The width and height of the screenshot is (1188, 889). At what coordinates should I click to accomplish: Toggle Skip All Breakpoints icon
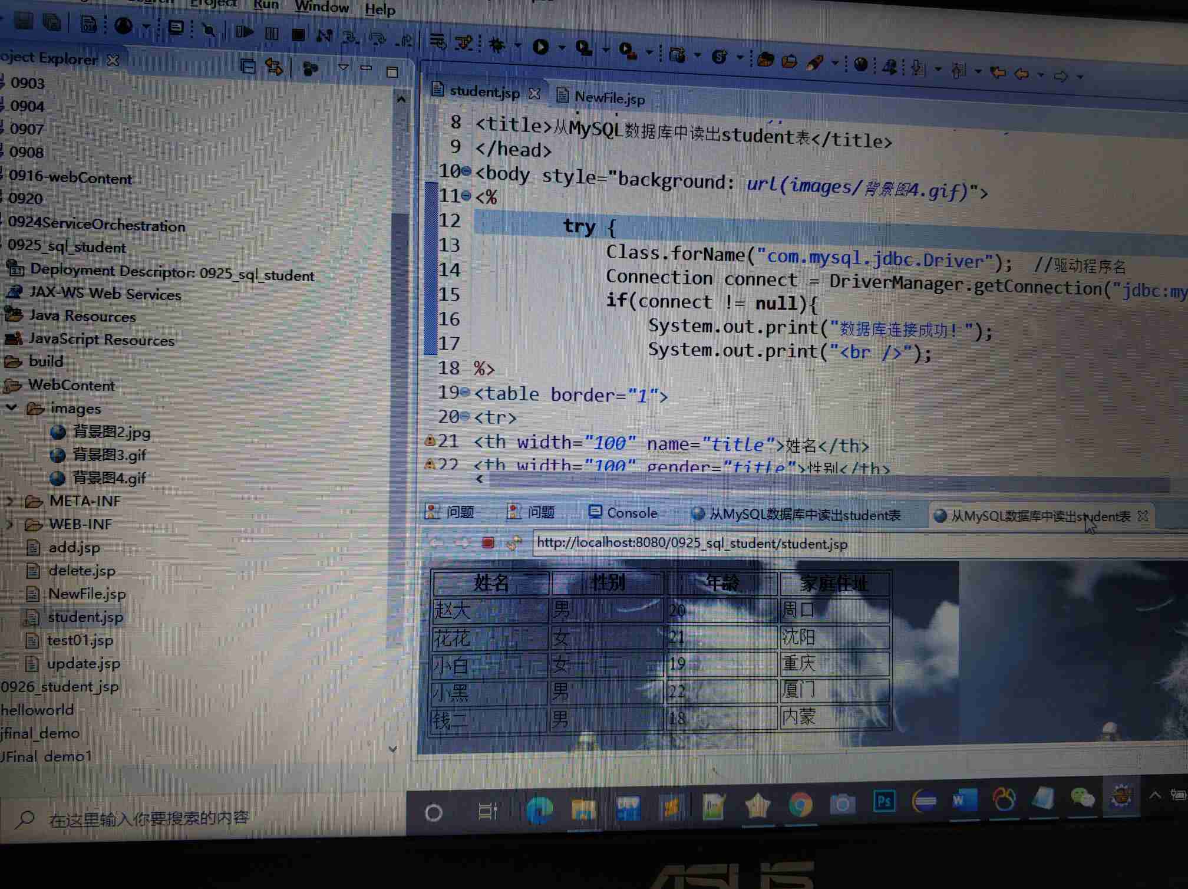point(209,29)
